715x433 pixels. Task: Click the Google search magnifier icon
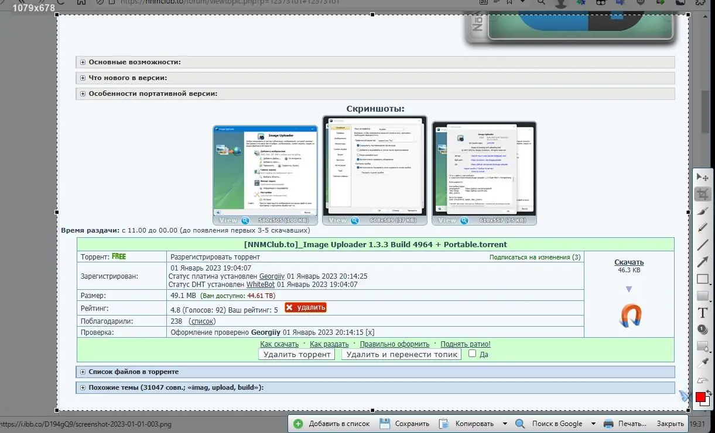520,424
